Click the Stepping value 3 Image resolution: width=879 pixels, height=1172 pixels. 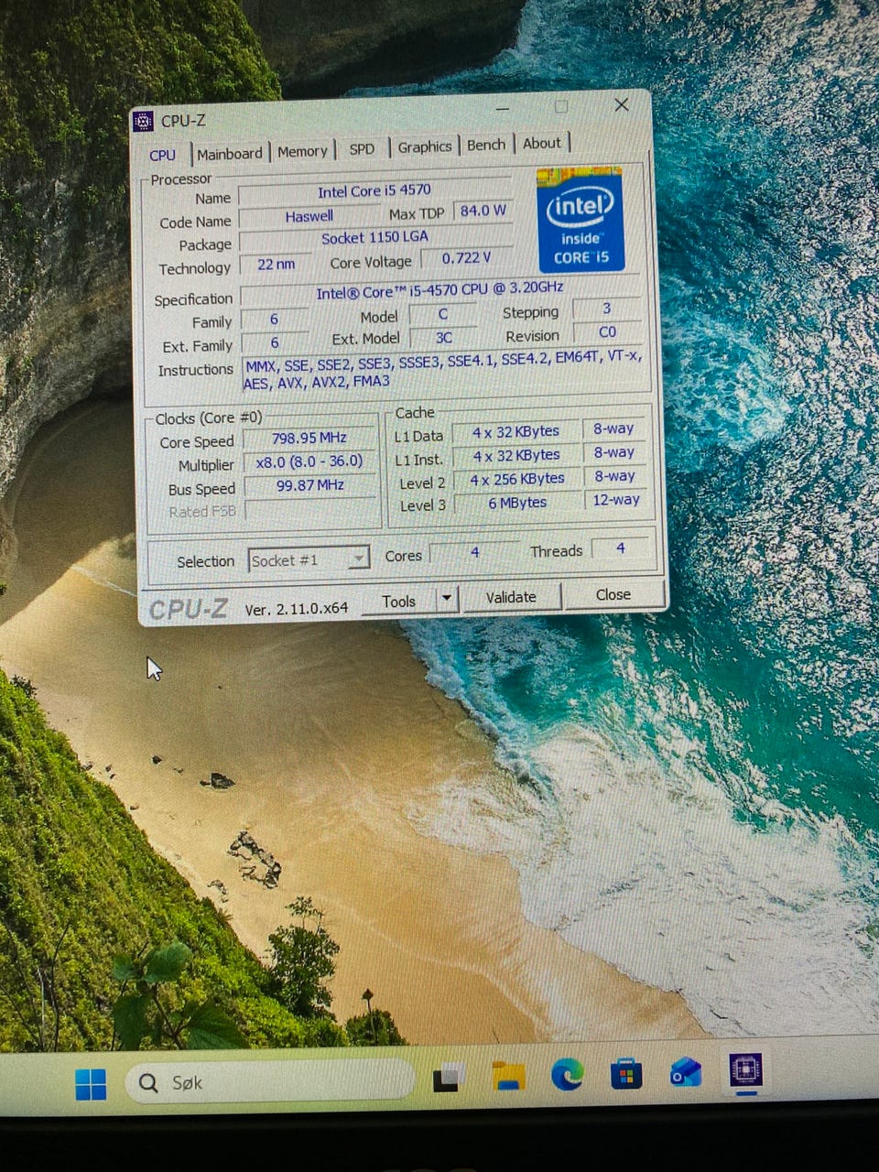pyautogui.click(x=606, y=309)
